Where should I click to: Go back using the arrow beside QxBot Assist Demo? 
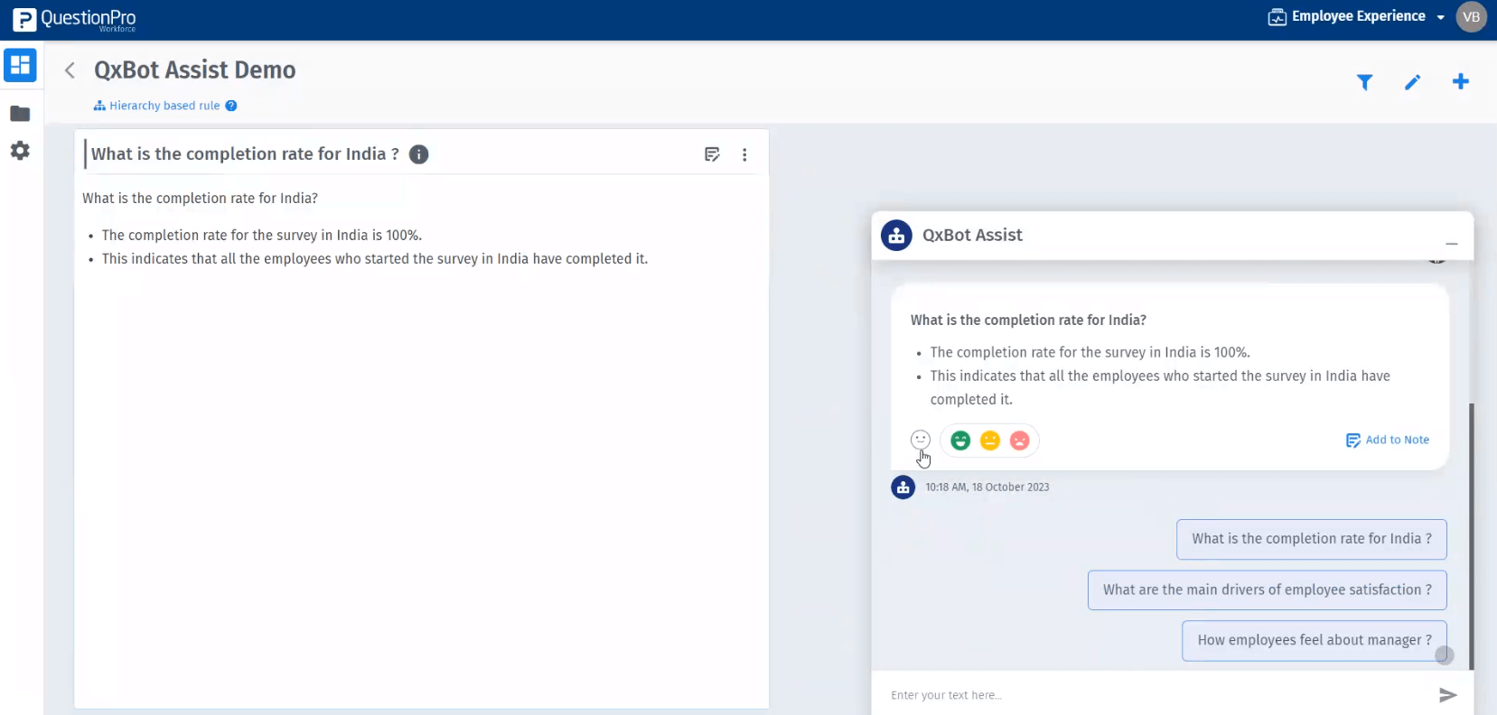coord(70,70)
